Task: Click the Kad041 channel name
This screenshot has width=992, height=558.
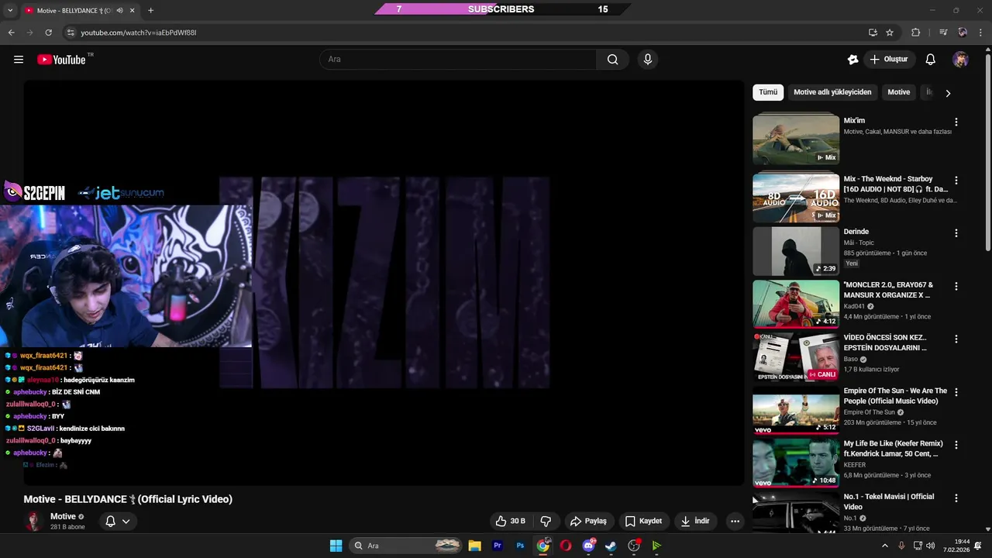Action: [854, 306]
